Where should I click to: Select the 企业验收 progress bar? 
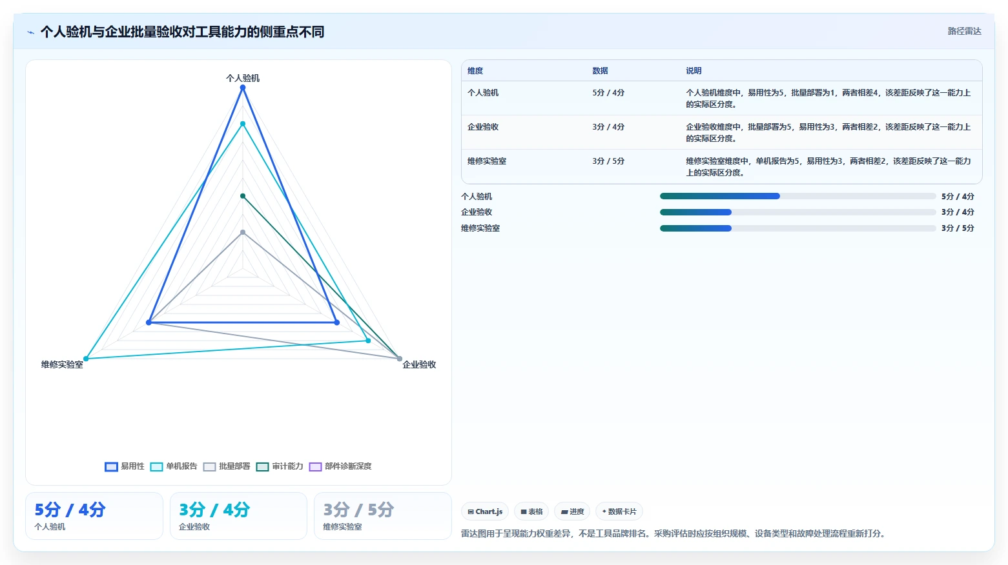click(x=797, y=212)
